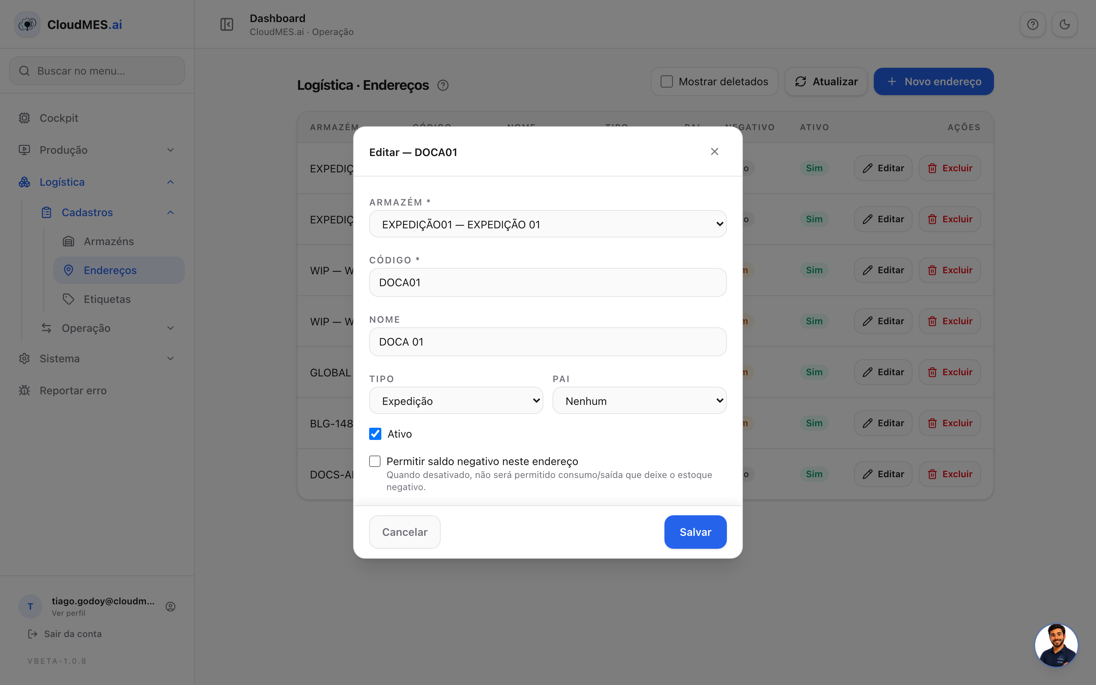The width and height of the screenshot is (1096, 685).
Task: Expand the Sistema menu section
Action: [x=97, y=359]
